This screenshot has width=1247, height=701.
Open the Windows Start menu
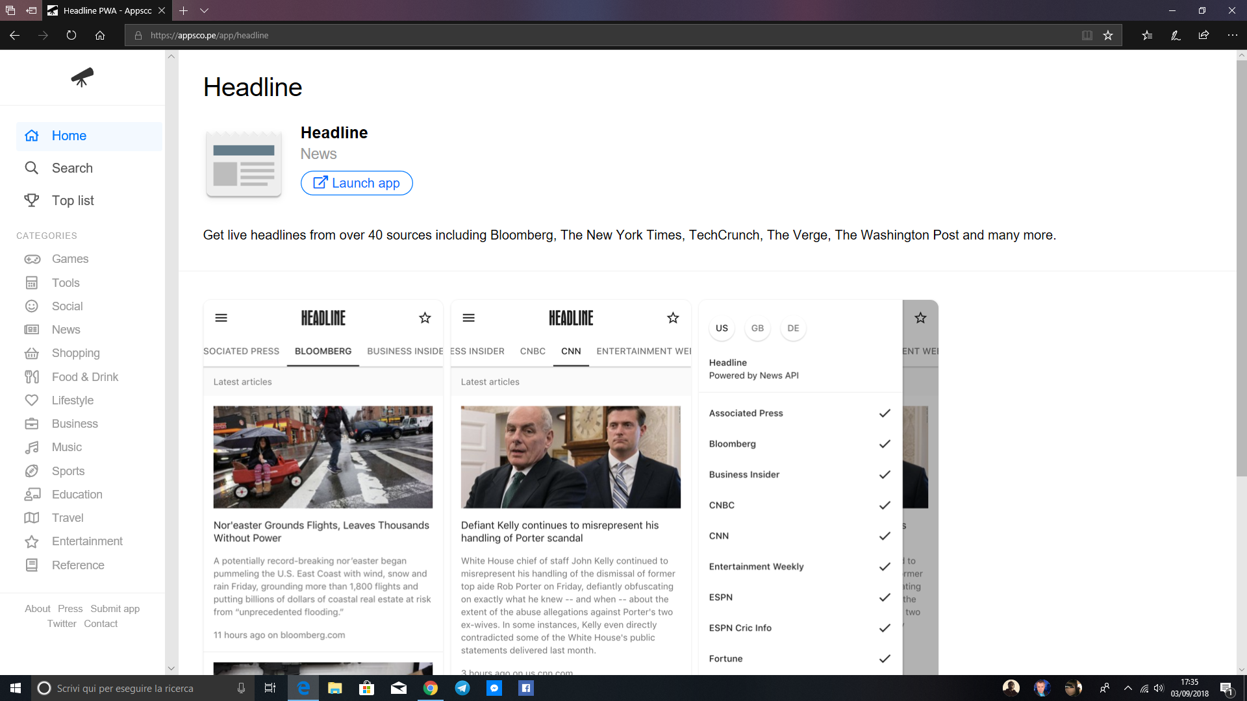[x=16, y=688]
